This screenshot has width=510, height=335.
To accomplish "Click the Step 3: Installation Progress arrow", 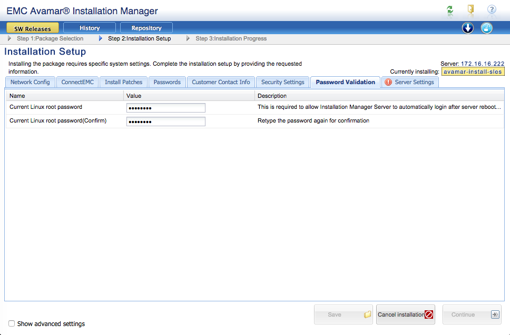I will pos(188,38).
